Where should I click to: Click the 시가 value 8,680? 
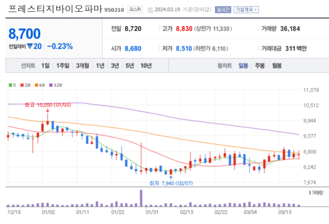(x=133, y=49)
